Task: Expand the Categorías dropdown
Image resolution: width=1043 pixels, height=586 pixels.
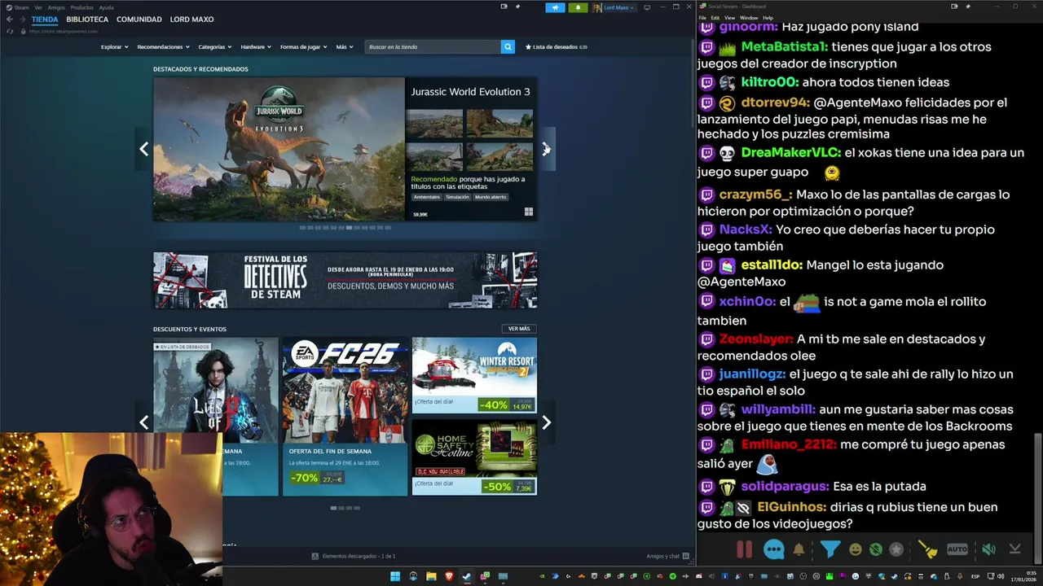Action: coord(215,46)
